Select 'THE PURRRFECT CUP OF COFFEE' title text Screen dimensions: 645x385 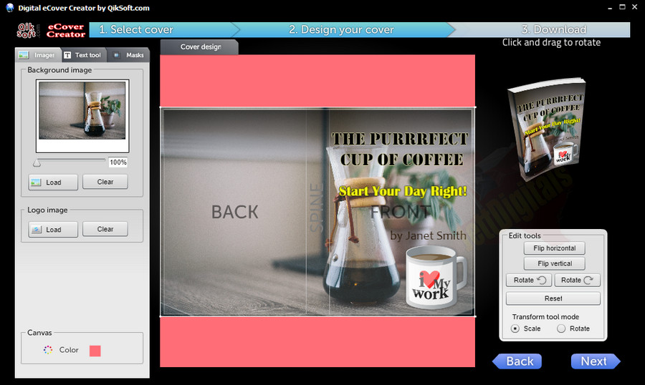pos(400,149)
